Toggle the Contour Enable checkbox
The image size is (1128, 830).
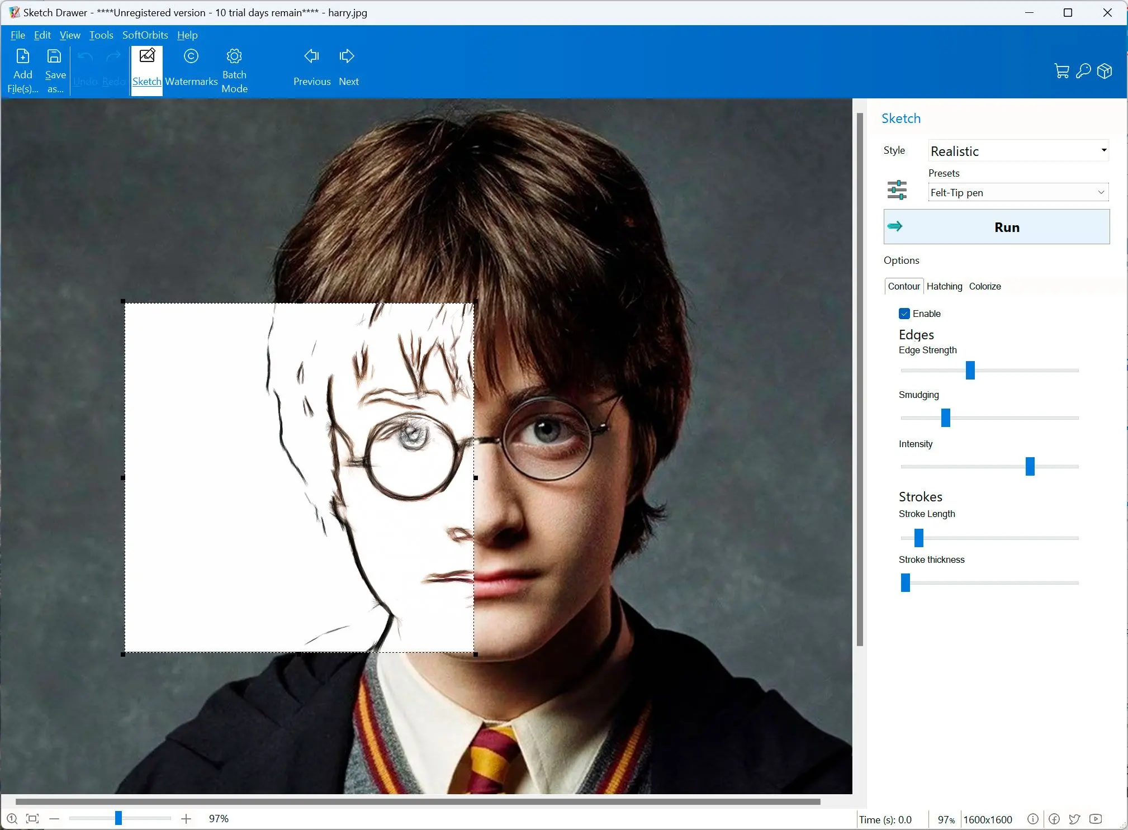904,312
